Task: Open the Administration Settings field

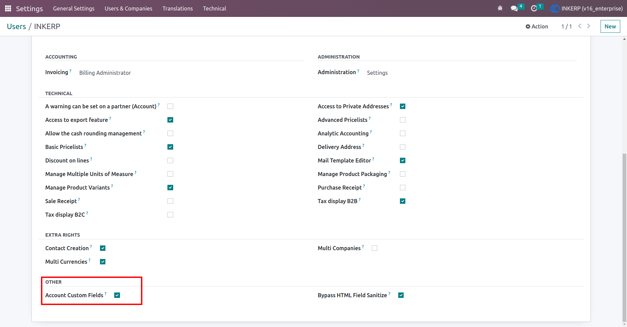Action: (377, 73)
